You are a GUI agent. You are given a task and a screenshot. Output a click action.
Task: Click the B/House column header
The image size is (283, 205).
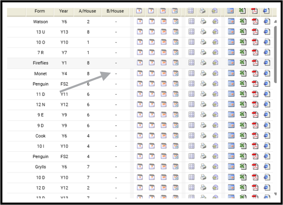(x=115, y=11)
